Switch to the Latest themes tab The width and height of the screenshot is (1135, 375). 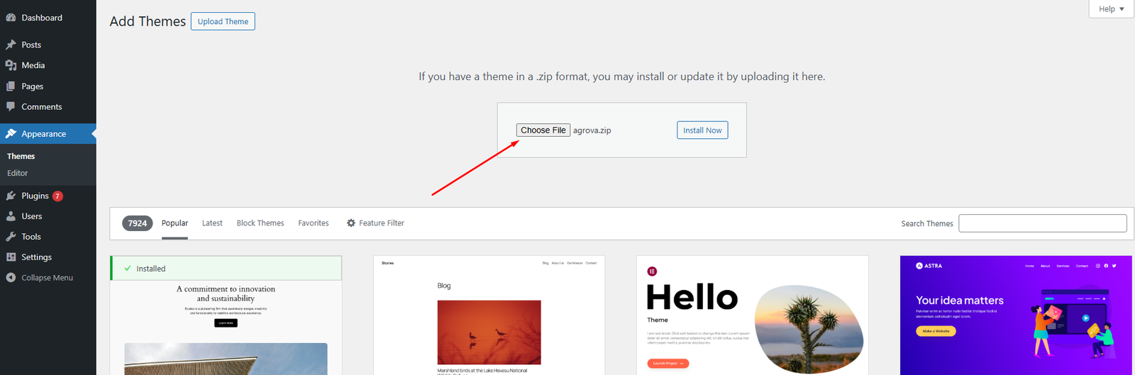(x=212, y=223)
